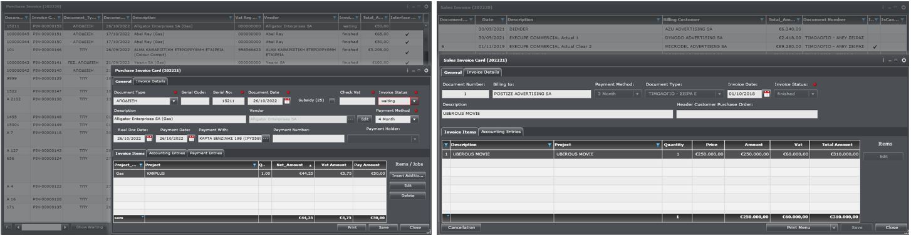Viewport: 911px width, 236px height.
Task: Click the Header Customer Purchase Order field
Action: (747, 114)
